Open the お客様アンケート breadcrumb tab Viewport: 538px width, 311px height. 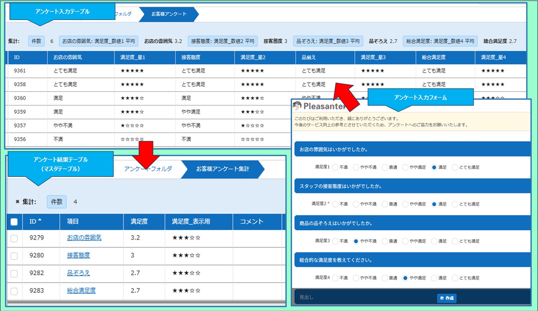pos(169,14)
